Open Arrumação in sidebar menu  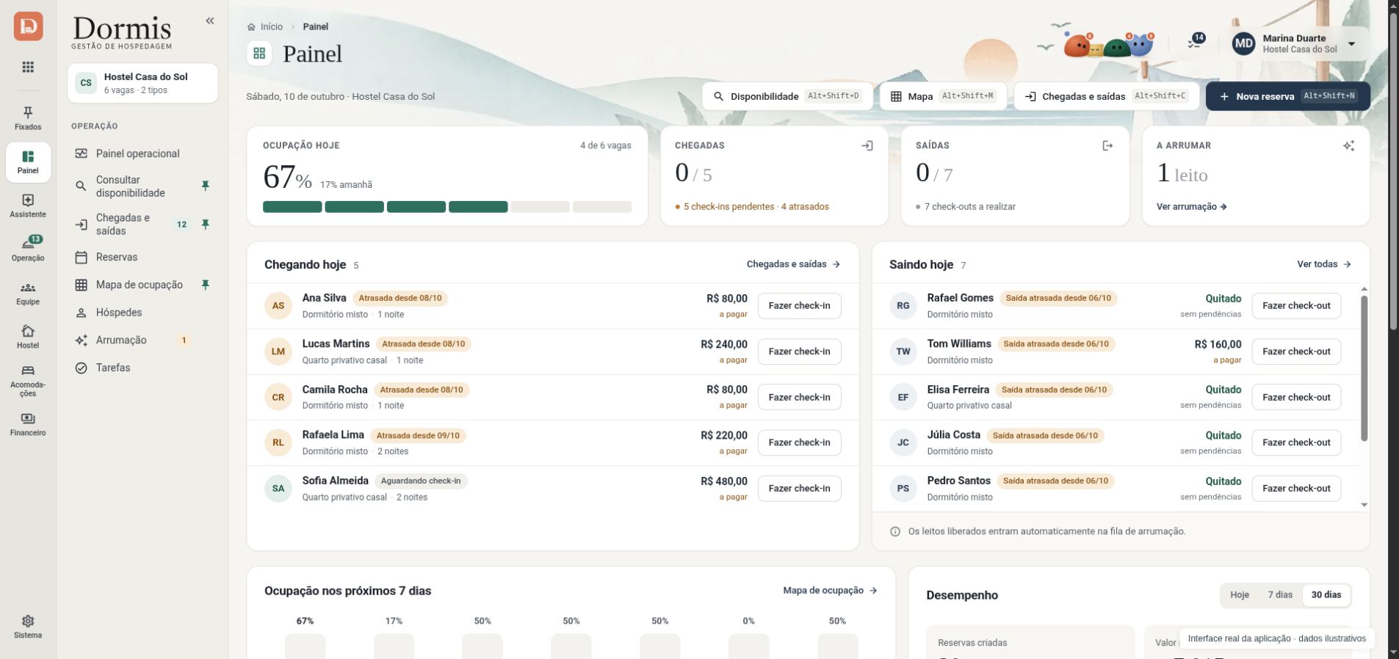coord(142,341)
